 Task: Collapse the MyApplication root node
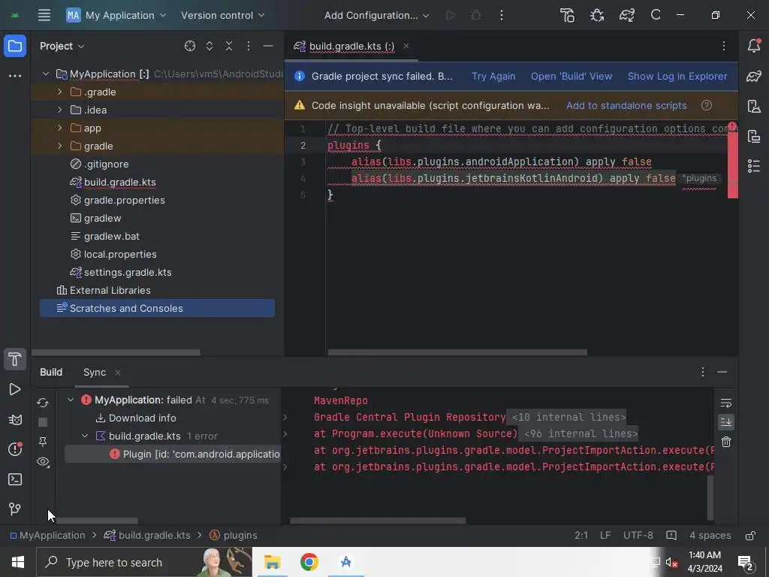pos(46,74)
